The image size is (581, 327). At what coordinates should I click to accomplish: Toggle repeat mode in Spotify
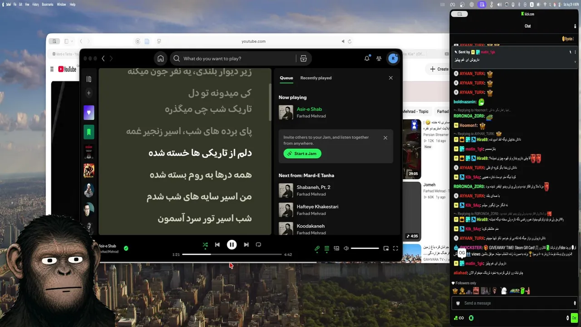[x=258, y=245]
